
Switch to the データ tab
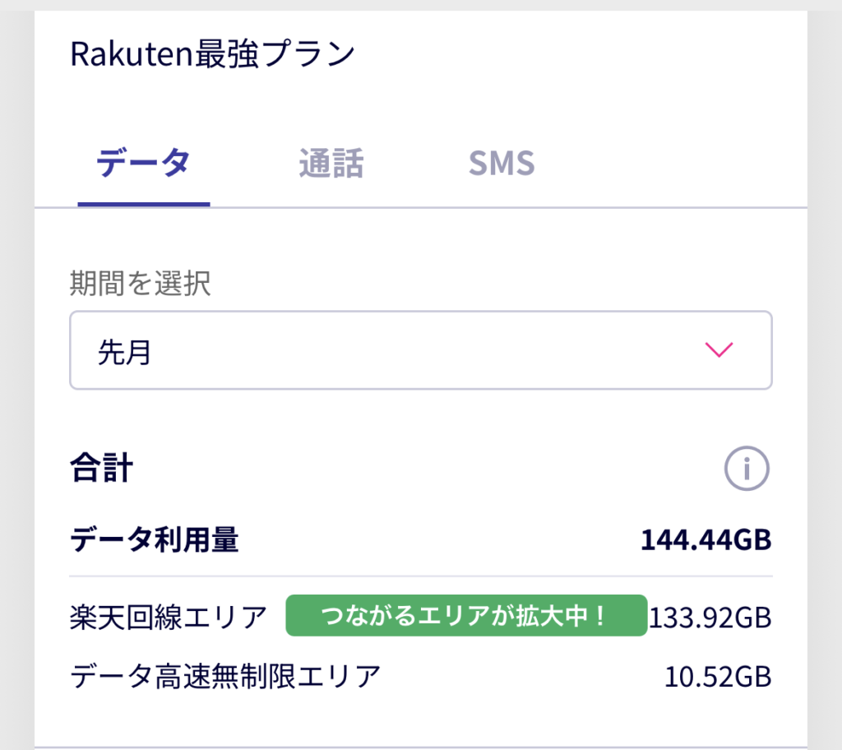pos(144,163)
